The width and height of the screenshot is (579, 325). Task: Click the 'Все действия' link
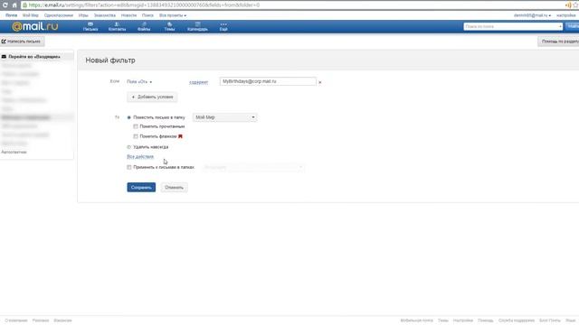[x=140, y=156]
